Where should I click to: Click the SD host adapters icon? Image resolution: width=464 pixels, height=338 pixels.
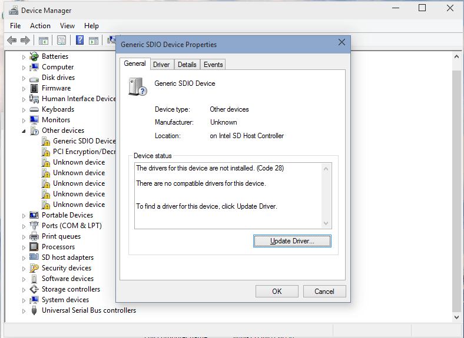pyautogui.click(x=34, y=257)
